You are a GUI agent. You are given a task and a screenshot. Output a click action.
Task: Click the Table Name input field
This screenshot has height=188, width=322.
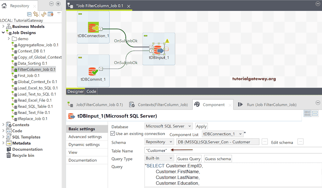[233, 151]
